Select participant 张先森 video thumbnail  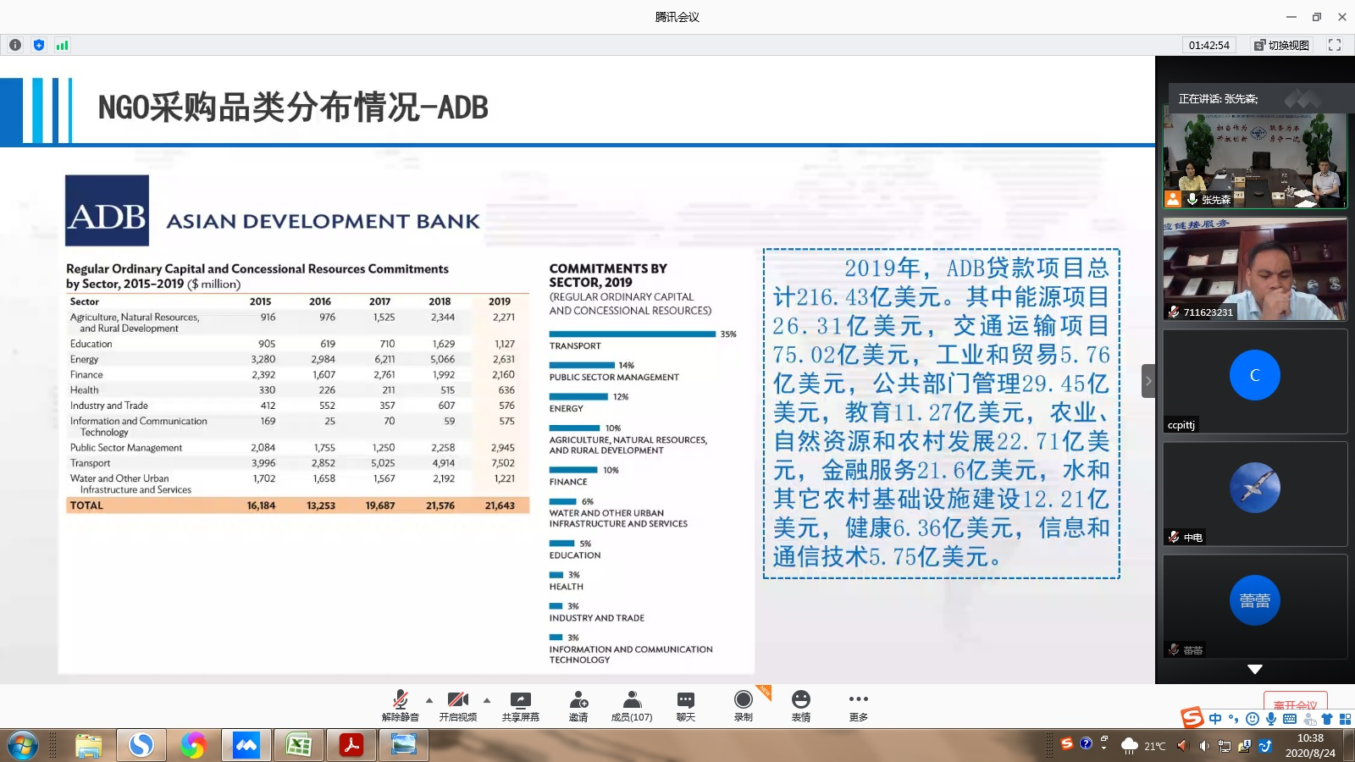1254,160
